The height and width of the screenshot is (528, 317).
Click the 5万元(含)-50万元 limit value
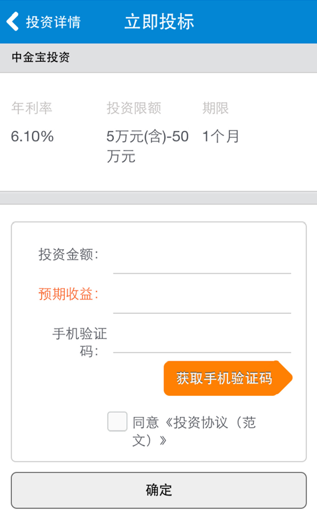[147, 146]
